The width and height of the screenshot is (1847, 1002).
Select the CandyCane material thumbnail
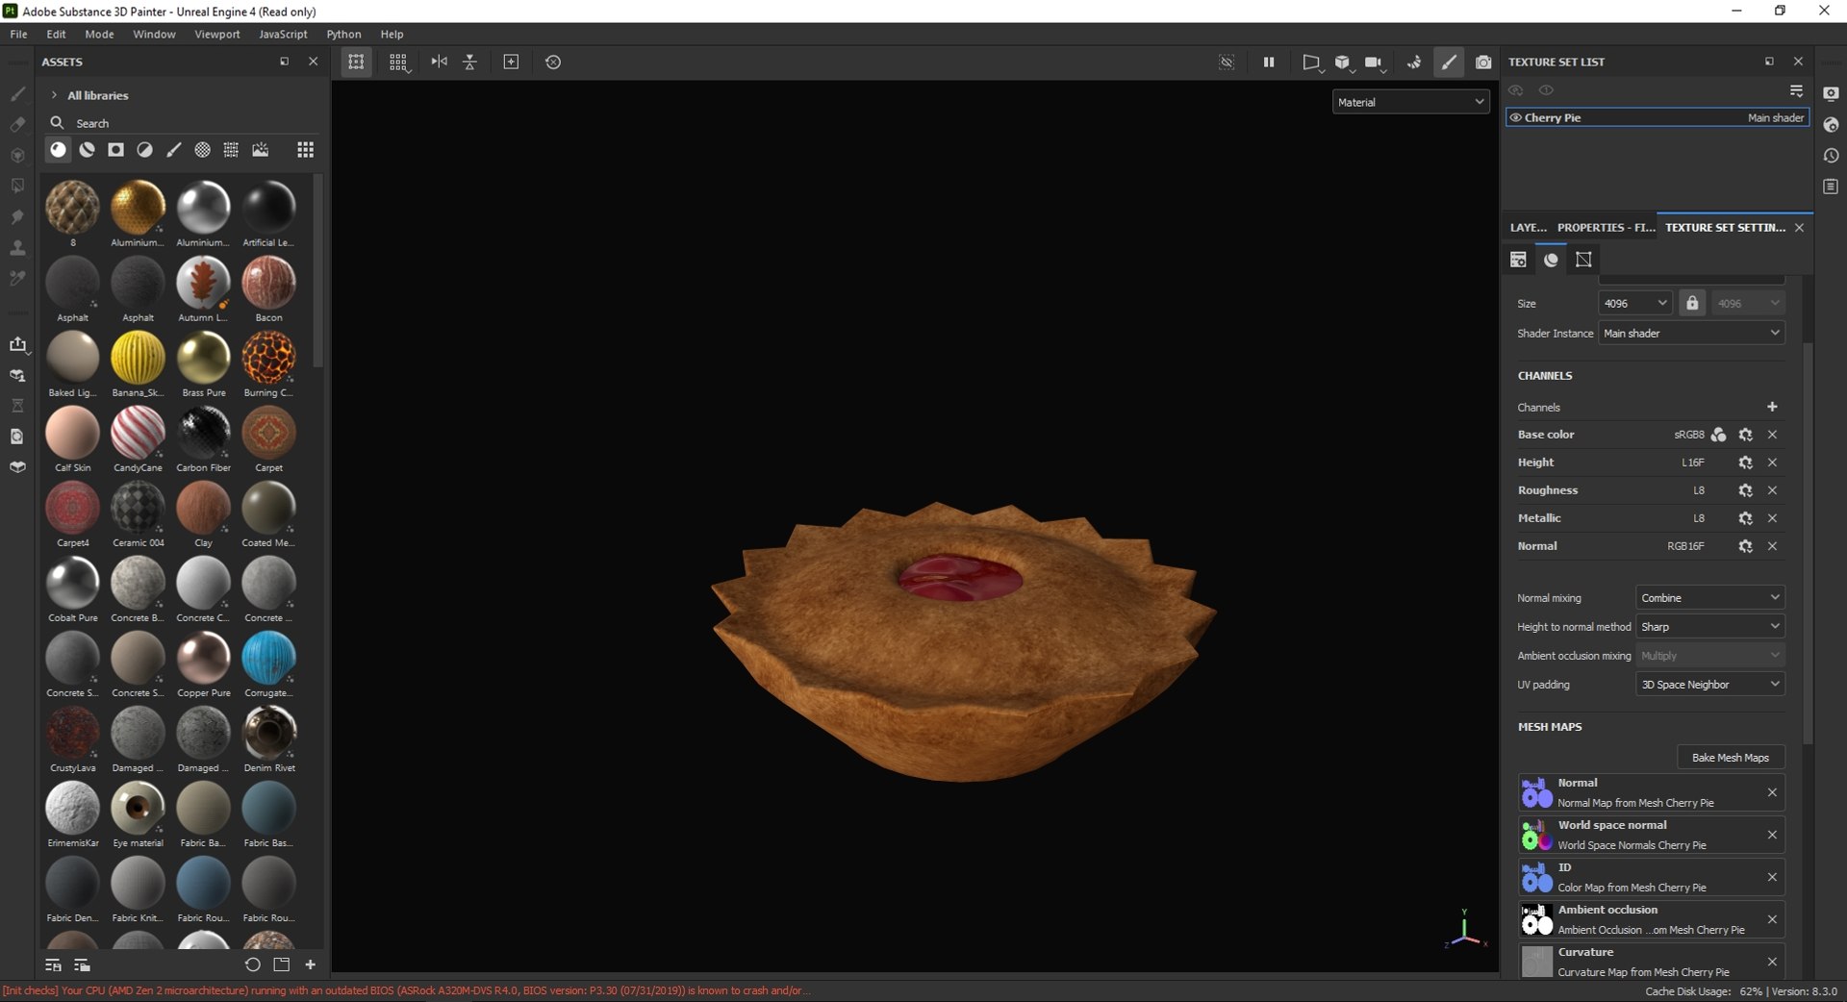click(138, 432)
